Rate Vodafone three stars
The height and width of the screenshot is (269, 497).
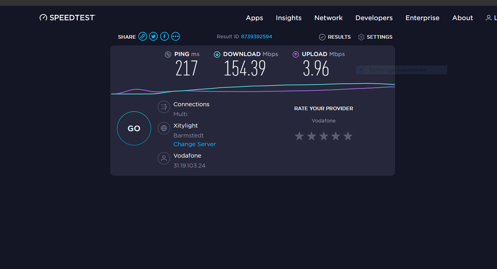[x=323, y=136]
